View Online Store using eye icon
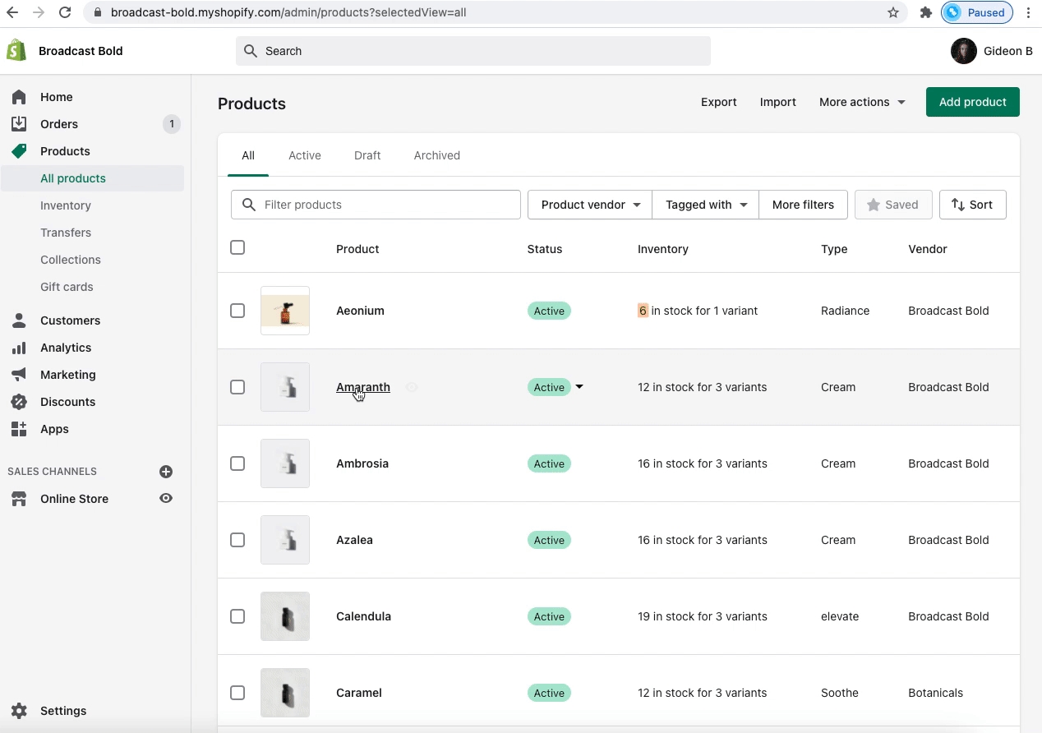Image resolution: width=1042 pixels, height=733 pixels. tap(166, 499)
